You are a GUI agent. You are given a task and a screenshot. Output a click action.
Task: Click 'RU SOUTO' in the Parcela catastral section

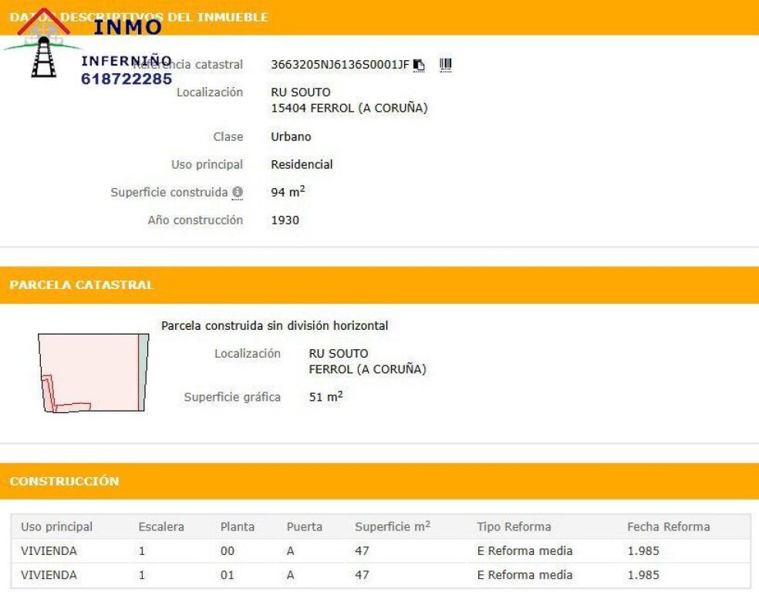(x=339, y=354)
